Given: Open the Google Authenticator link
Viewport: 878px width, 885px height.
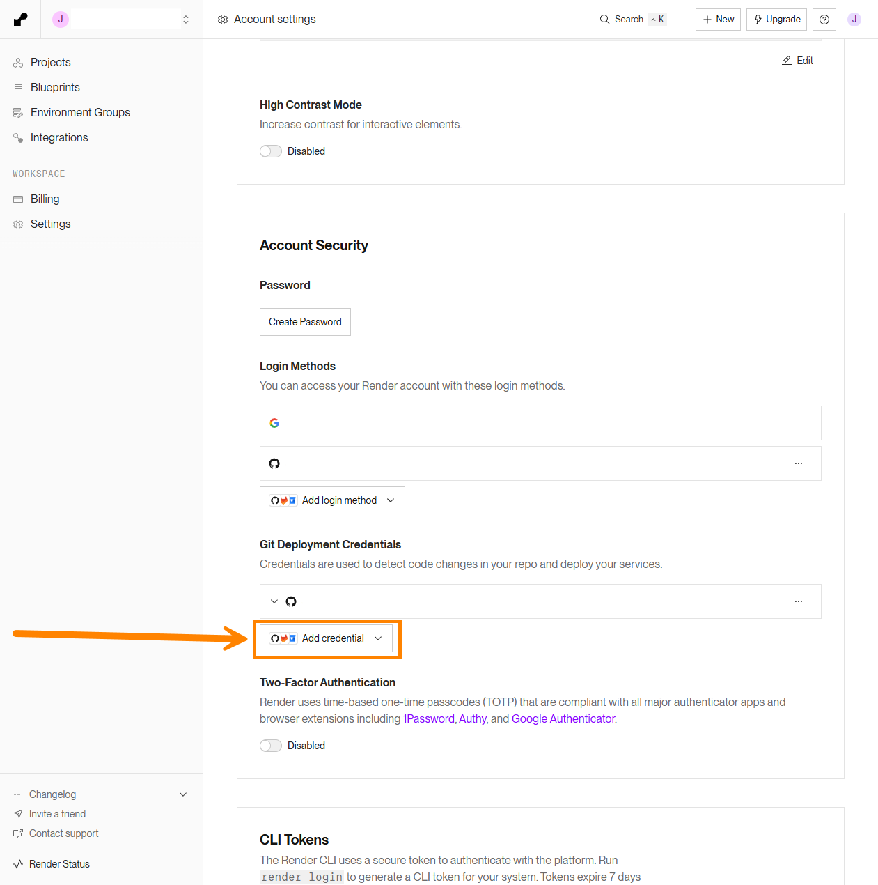Looking at the screenshot, I should 563,718.
